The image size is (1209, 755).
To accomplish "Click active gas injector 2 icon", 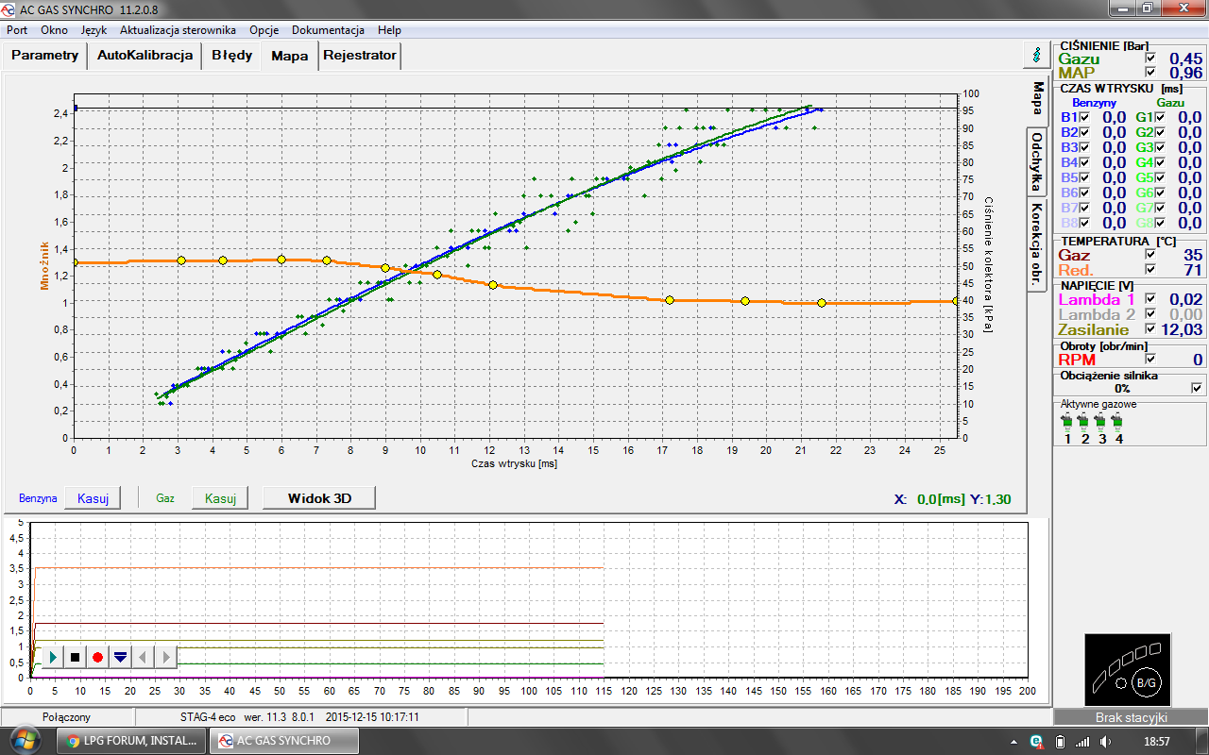I will click(1084, 421).
